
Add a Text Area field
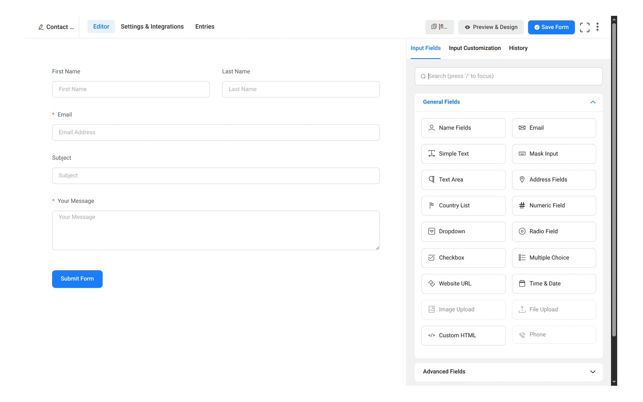(463, 180)
